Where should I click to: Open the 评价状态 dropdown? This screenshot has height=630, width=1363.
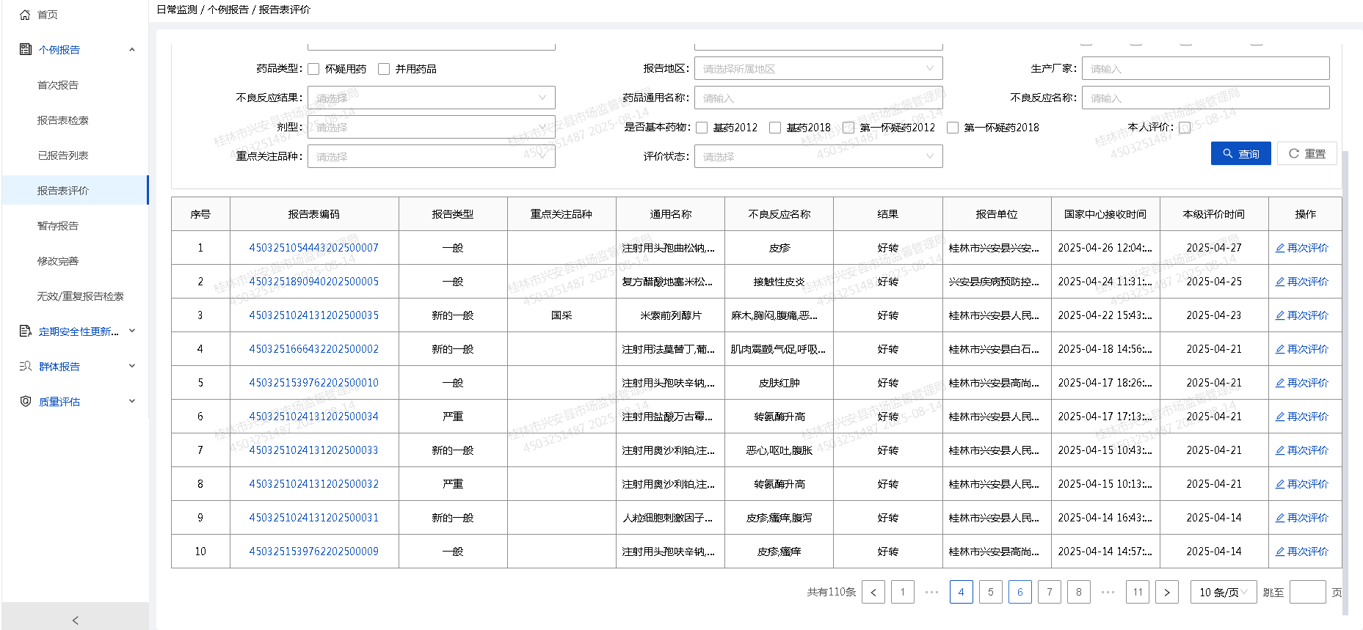(x=818, y=157)
